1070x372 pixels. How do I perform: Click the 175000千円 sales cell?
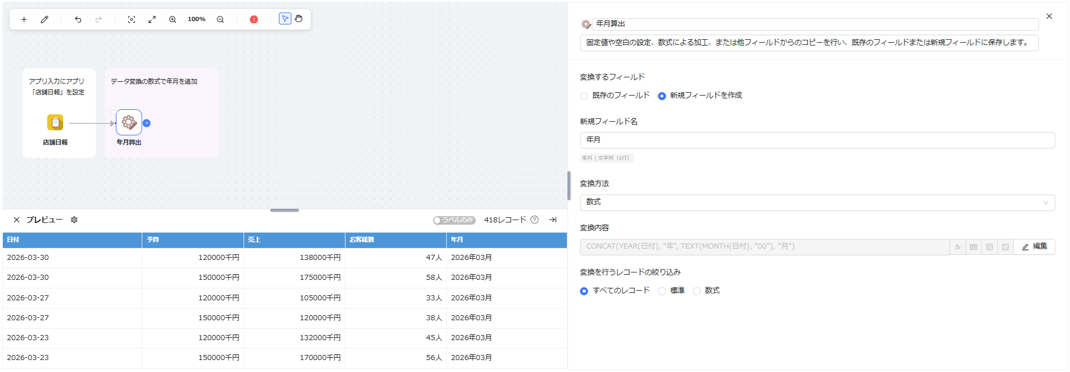pos(320,278)
